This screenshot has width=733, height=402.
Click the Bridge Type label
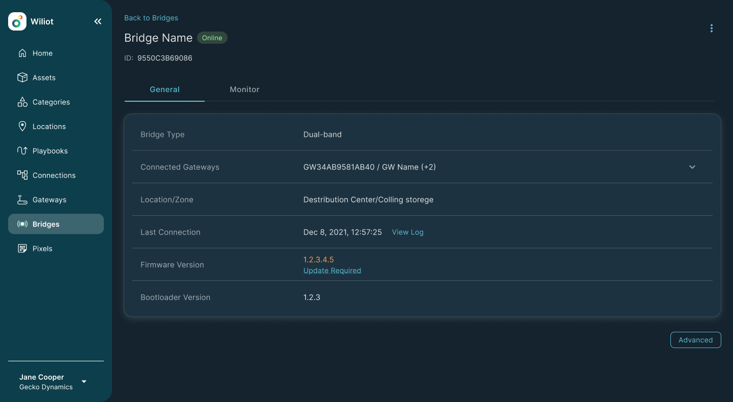click(162, 134)
